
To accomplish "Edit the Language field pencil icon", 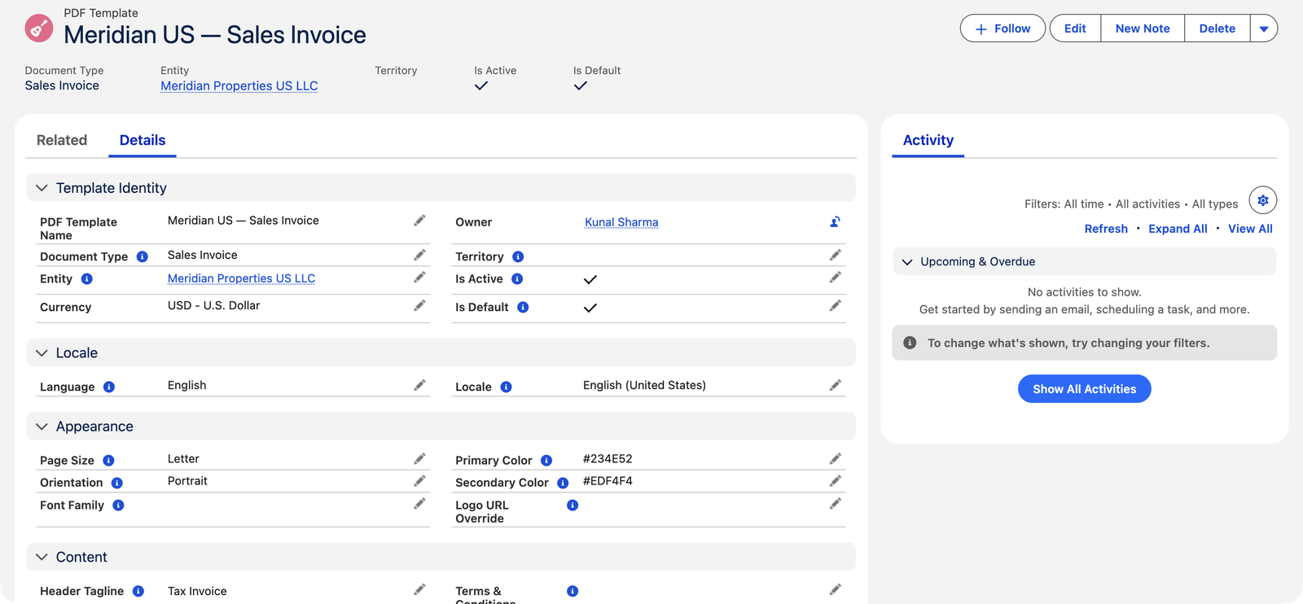I will coord(419,386).
